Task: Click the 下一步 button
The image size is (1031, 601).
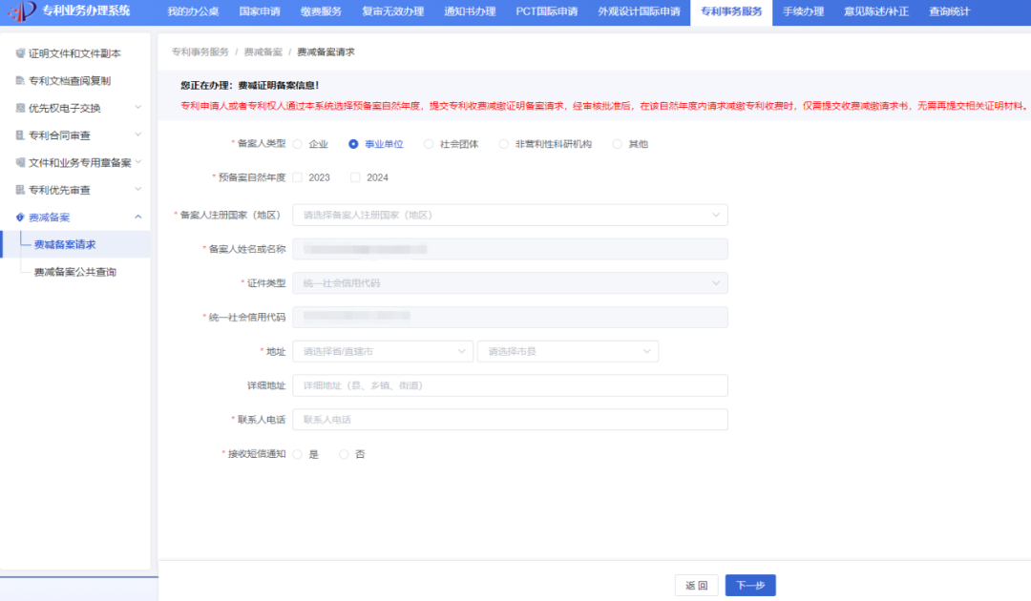Action: click(x=751, y=585)
